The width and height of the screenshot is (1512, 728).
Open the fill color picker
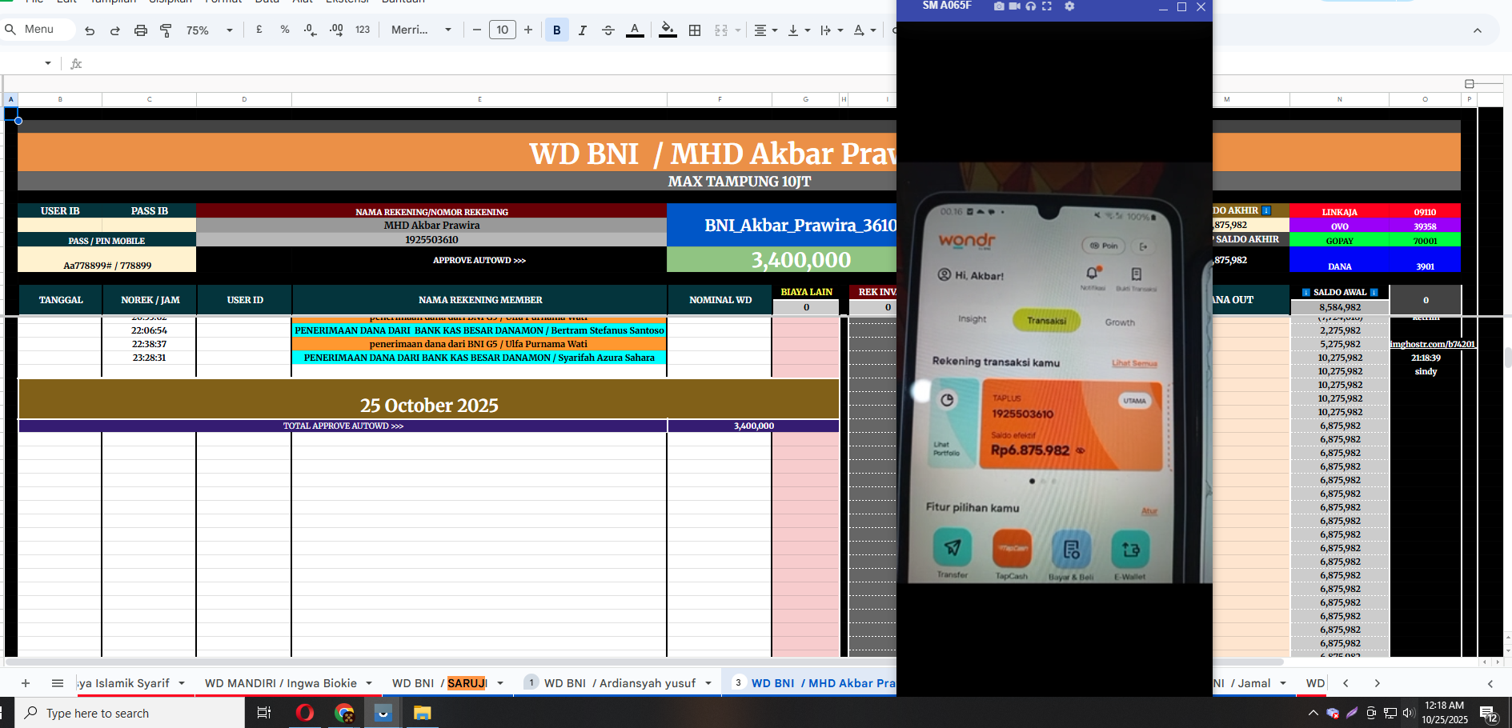tap(668, 30)
